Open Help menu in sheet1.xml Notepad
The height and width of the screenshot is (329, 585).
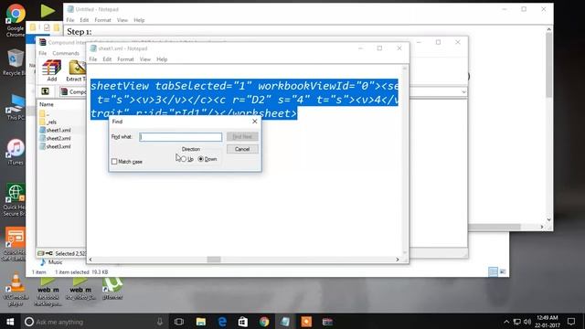[162, 59]
